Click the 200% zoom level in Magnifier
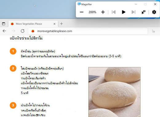The width and height of the screenshot is (160, 117). pos(92,12)
